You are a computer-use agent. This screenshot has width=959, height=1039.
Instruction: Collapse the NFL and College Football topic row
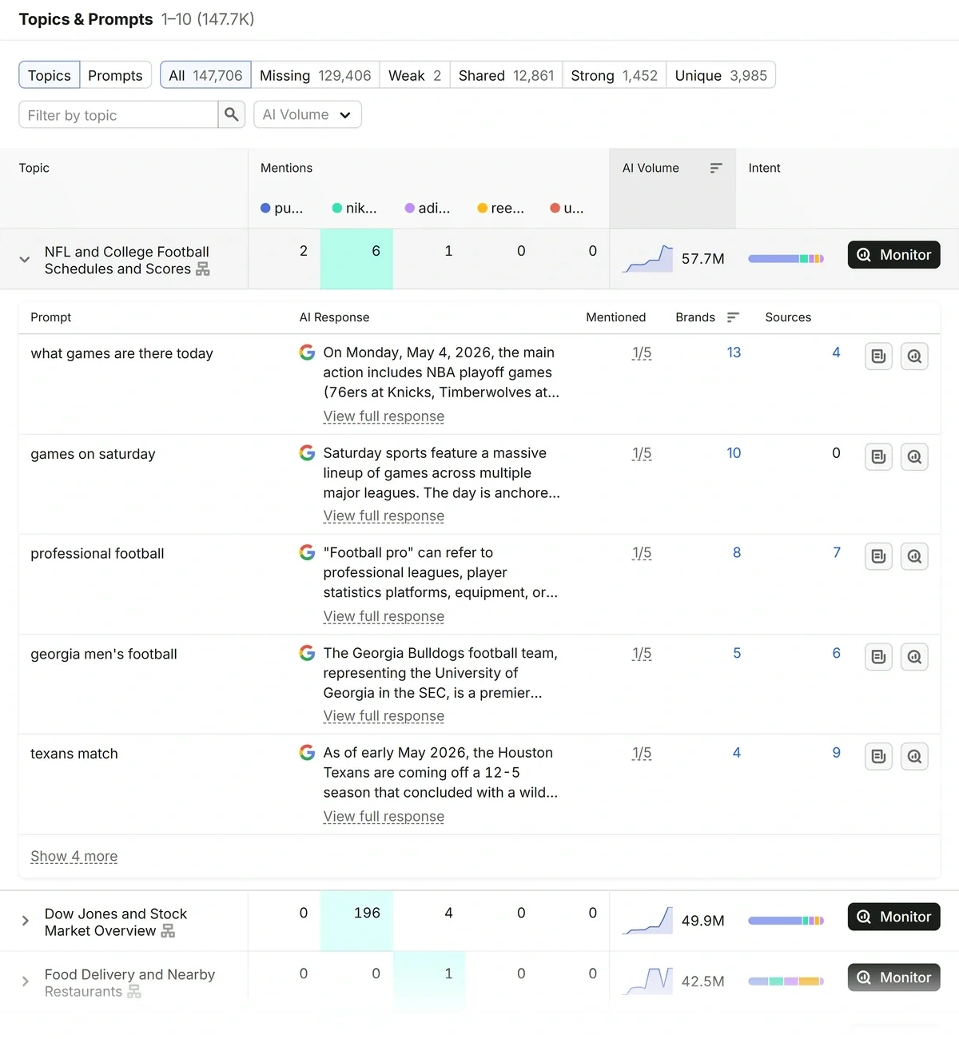[25, 260]
